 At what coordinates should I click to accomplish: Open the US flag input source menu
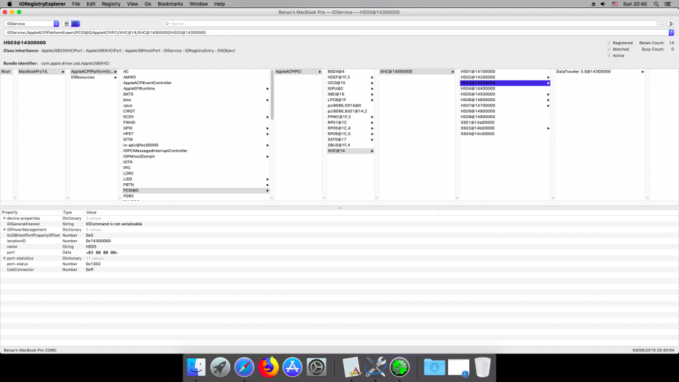pos(615,4)
